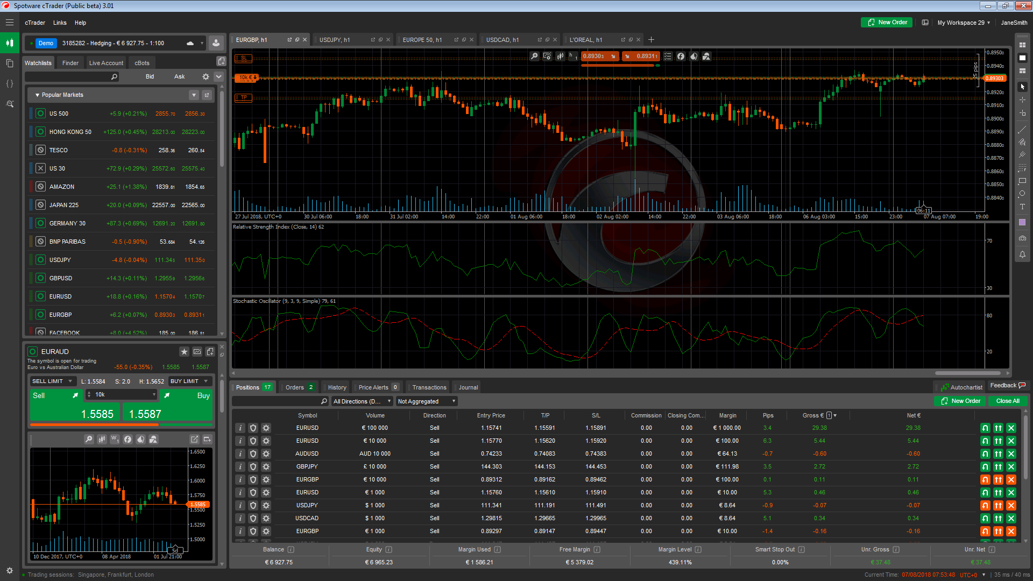The image size is (1033, 581).
Task: Click the Close All positions button
Action: click(x=1008, y=401)
